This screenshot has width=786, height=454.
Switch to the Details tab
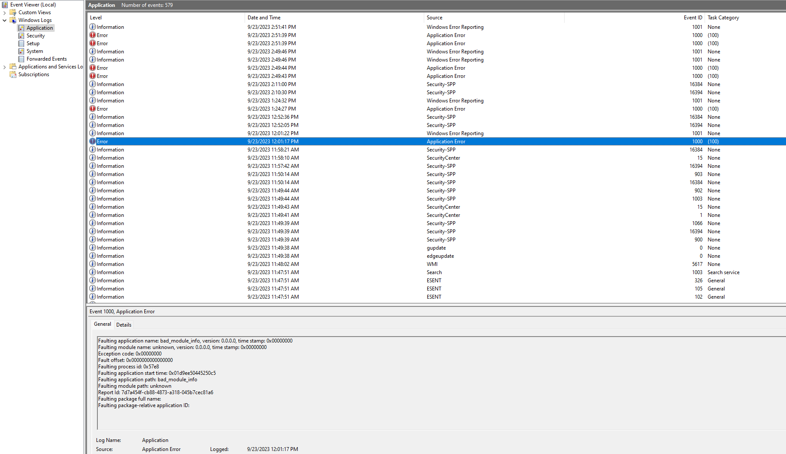pos(124,325)
